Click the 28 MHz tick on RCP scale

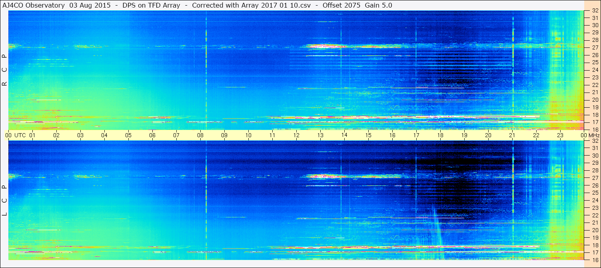click(595, 40)
